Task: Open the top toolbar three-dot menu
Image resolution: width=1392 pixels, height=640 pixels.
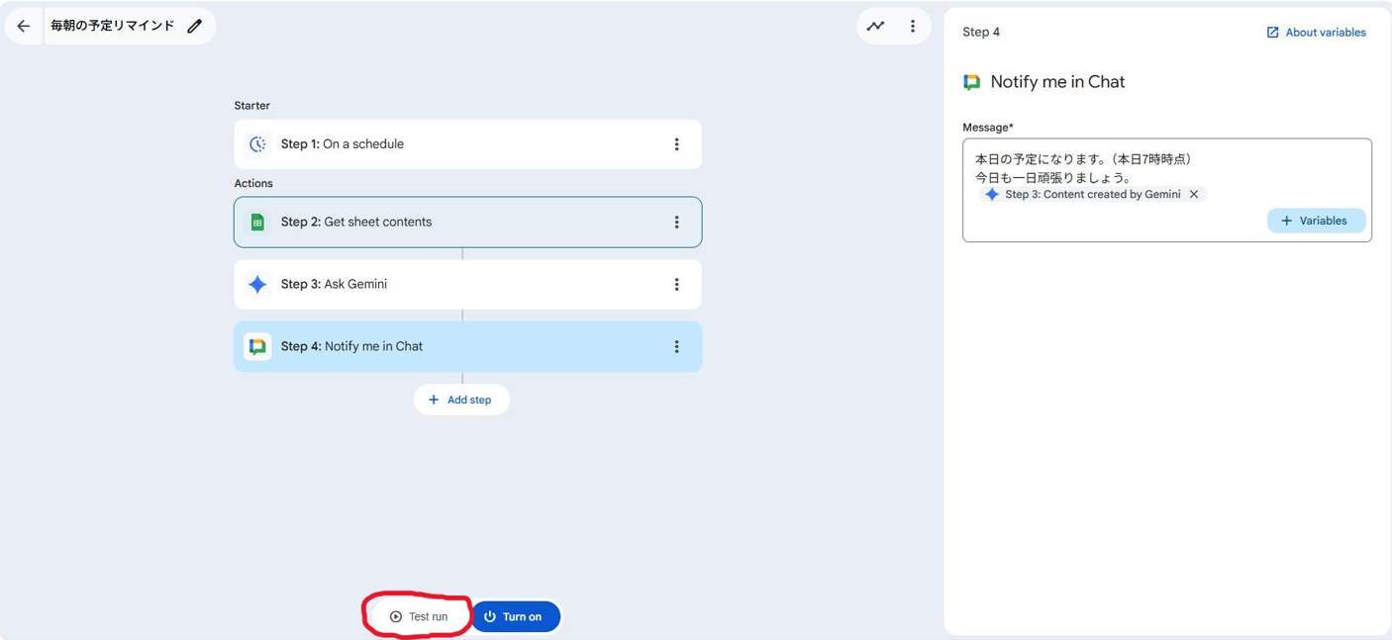Action: click(913, 27)
